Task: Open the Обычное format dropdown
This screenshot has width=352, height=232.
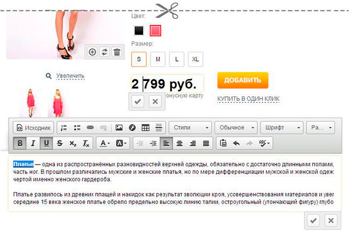Action: (x=236, y=128)
